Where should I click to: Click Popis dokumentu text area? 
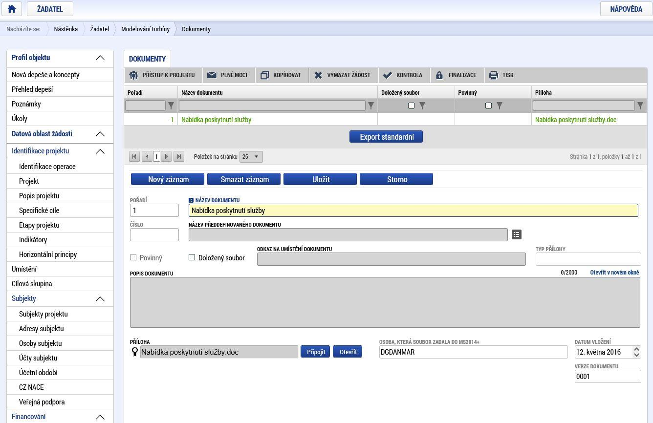click(x=385, y=302)
